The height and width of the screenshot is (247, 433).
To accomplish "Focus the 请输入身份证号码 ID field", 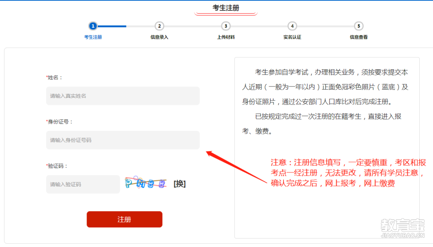I will pos(123,140).
